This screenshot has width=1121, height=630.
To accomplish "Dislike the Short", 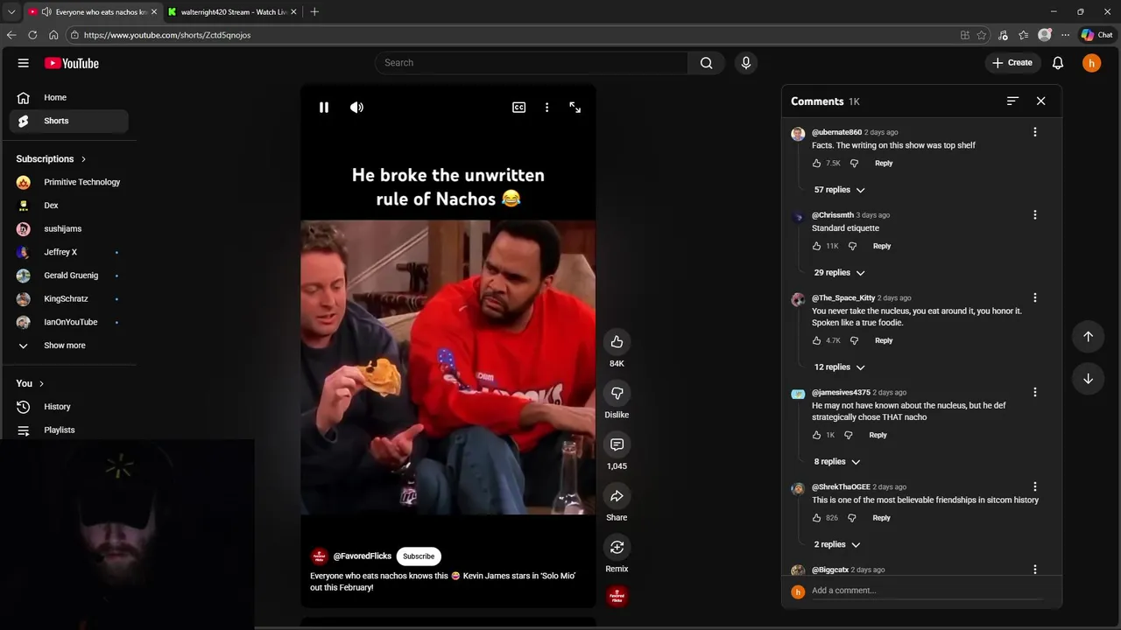I will tap(617, 394).
